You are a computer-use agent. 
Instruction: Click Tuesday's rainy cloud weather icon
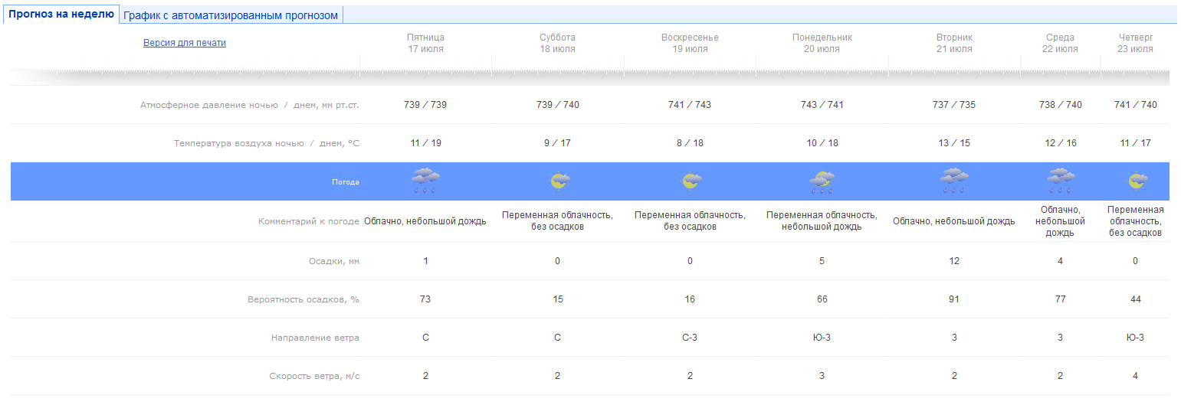953,181
